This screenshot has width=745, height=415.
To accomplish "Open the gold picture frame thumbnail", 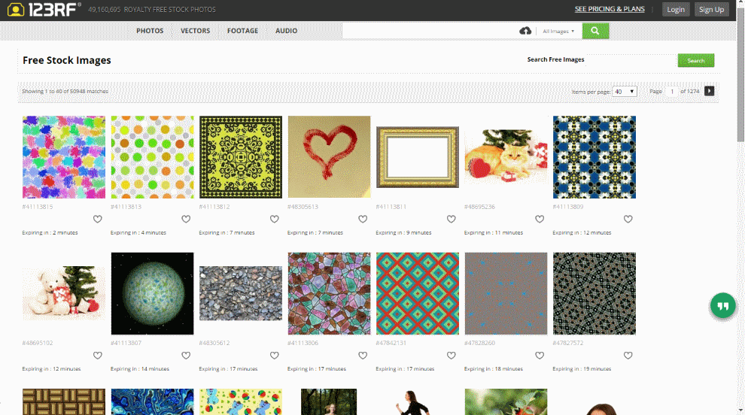I will tap(417, 157).
